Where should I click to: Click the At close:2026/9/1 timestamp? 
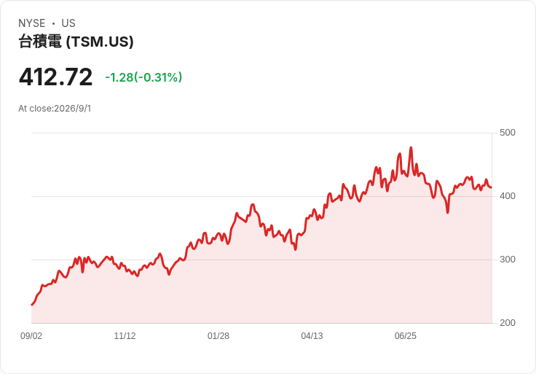coord(55,109)
